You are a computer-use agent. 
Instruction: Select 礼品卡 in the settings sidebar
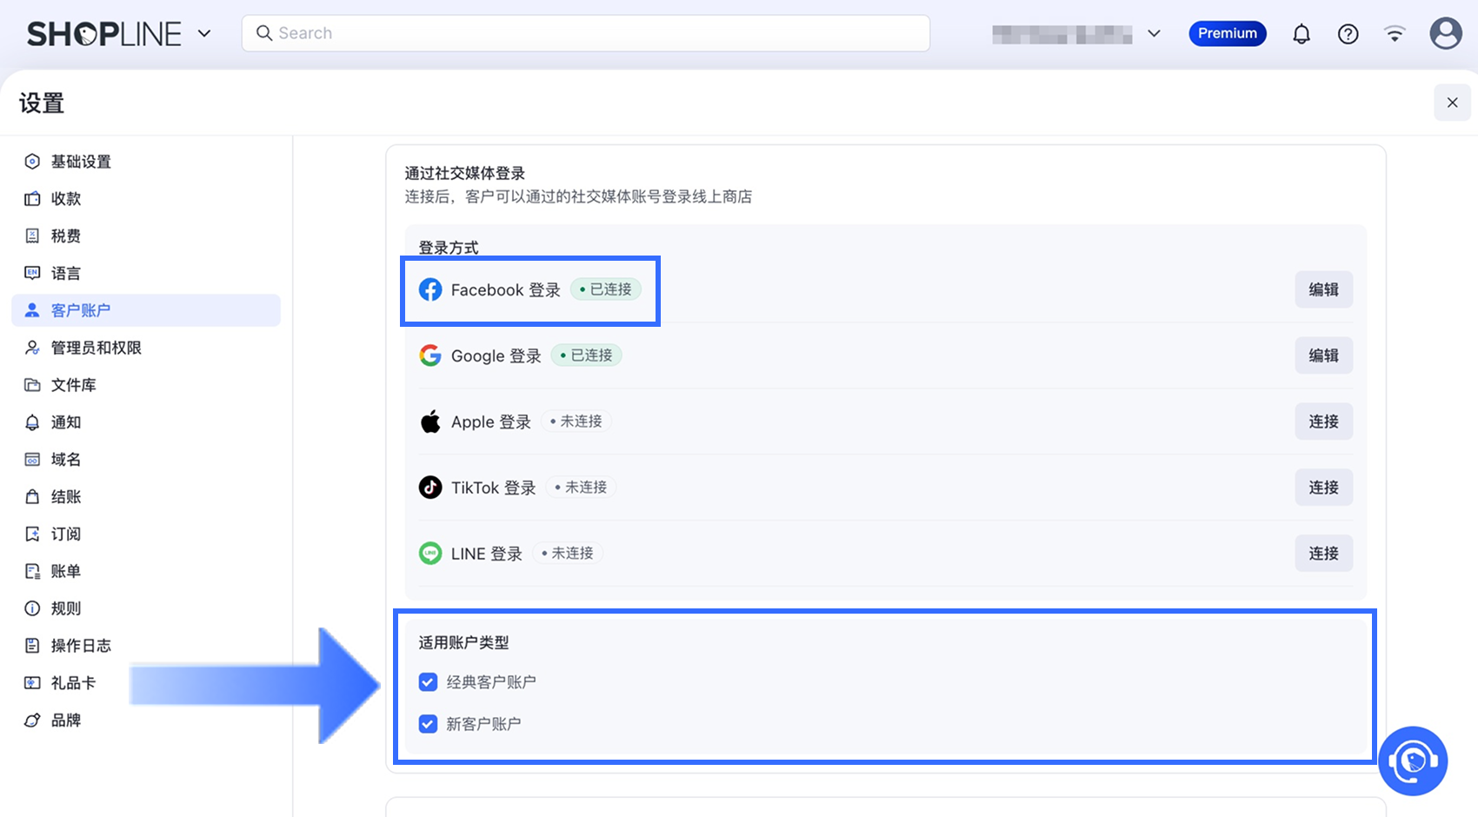click(73, 683)
